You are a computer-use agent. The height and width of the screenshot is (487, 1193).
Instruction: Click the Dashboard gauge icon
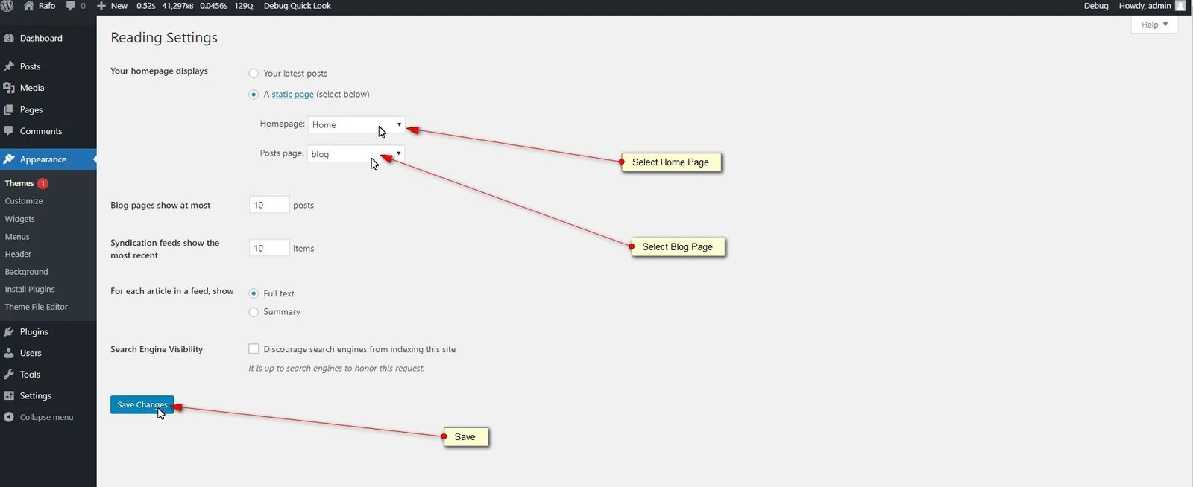point(9,38)
